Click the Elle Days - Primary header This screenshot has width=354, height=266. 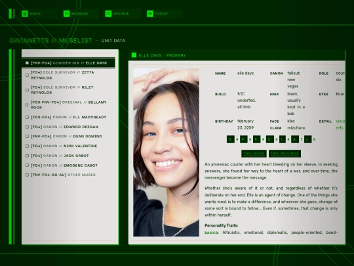[162, 55]
